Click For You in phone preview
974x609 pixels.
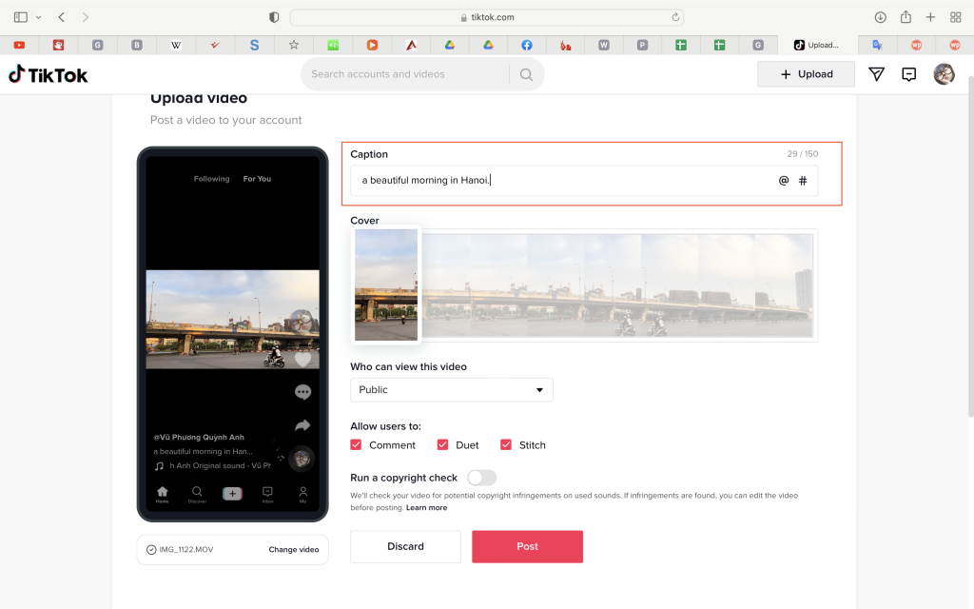pos(257,178)
